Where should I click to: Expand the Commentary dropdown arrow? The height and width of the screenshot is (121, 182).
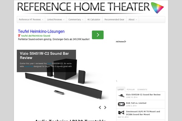83,20
